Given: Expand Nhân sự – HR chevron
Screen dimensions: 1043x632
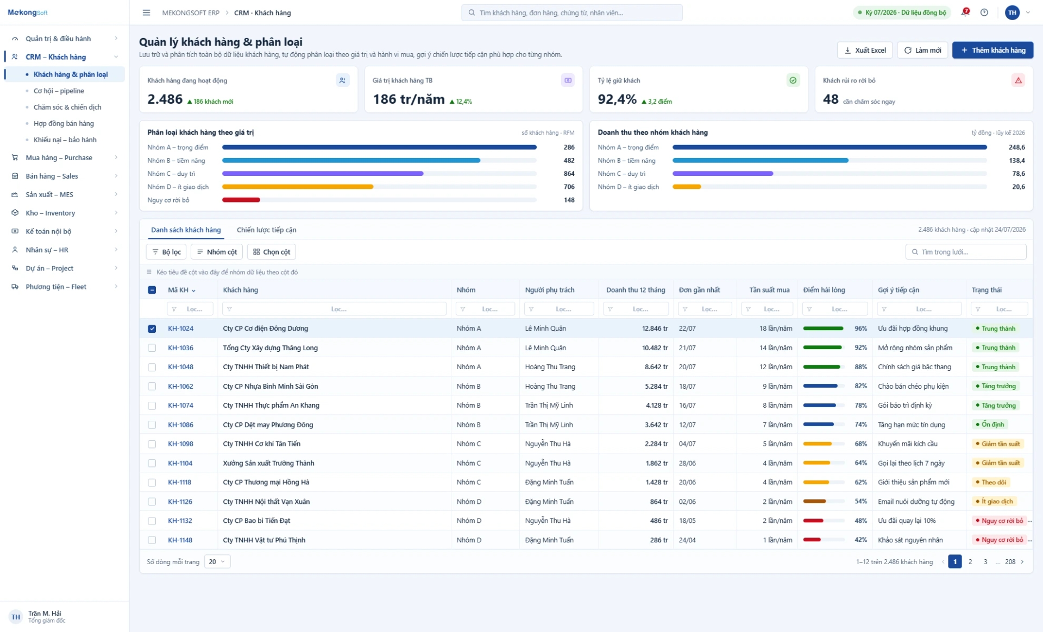Looking at the screenshot, I should [116, 250].
